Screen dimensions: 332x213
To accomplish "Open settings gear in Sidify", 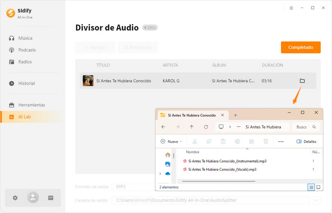I will 15,198.
